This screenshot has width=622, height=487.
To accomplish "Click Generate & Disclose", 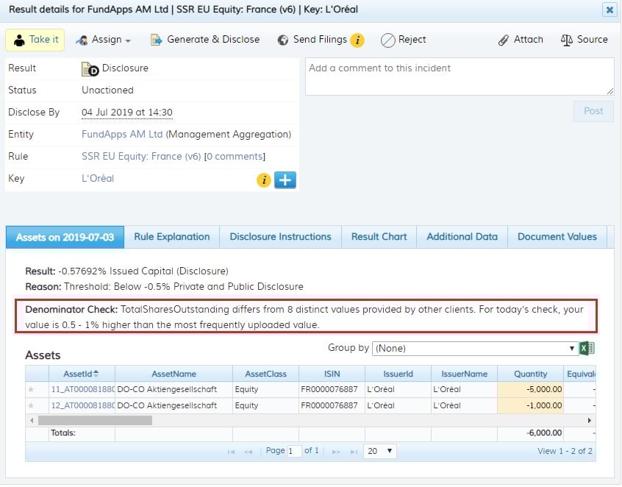I will coord(205,40).
